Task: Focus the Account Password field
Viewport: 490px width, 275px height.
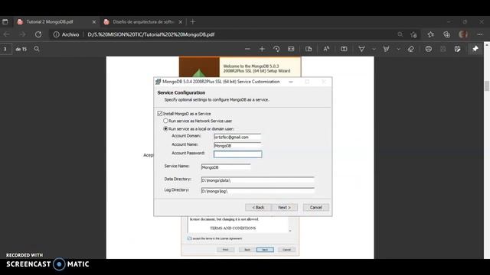Action: coord(237,154)
